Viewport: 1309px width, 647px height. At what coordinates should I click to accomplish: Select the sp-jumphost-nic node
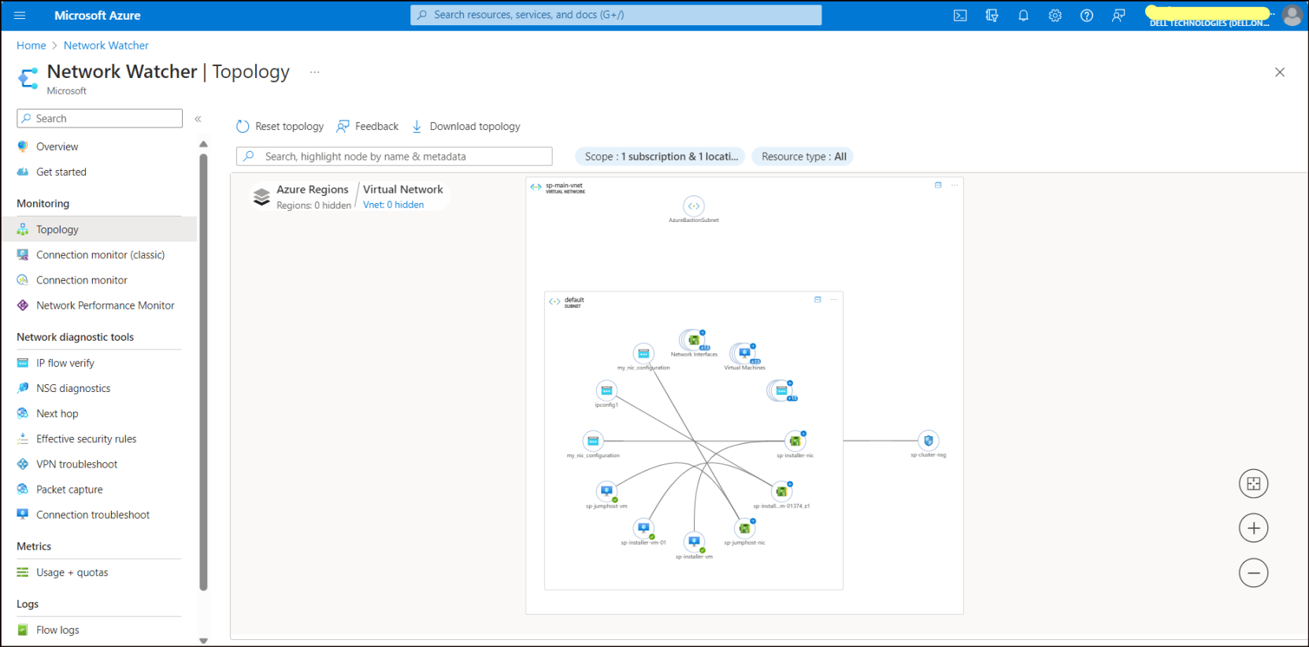(x=744, y=528)
